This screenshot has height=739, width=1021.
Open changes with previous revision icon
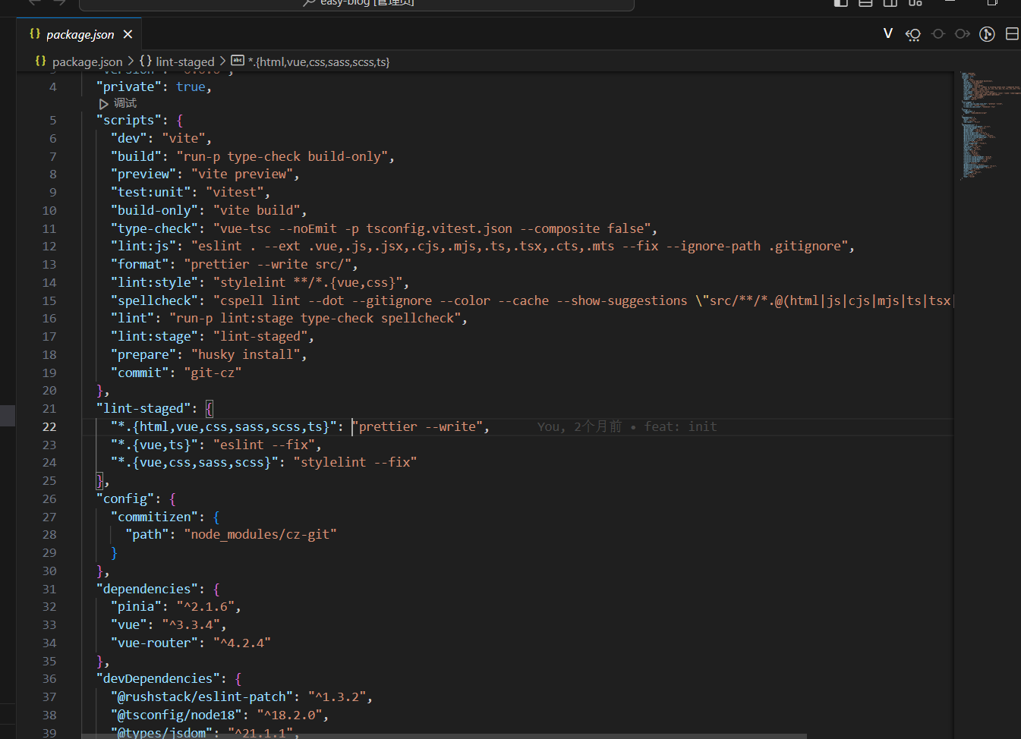point(913,34)
